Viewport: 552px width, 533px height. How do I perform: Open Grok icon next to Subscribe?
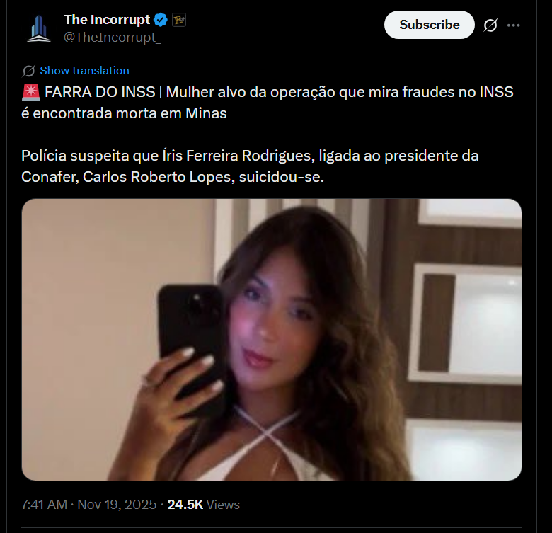point(490,25)
